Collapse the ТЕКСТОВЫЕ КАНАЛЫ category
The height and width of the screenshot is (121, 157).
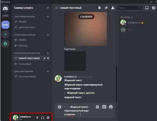tap(24, 17)
